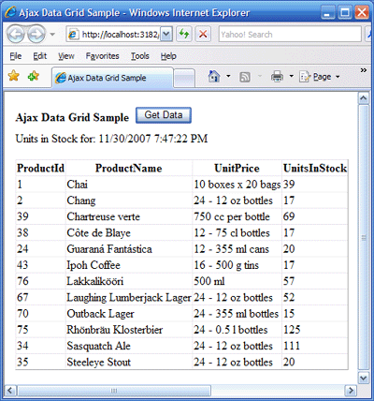Go back with the Back arrow button
This screenshot has height=401, width=374.
point(15,34)
